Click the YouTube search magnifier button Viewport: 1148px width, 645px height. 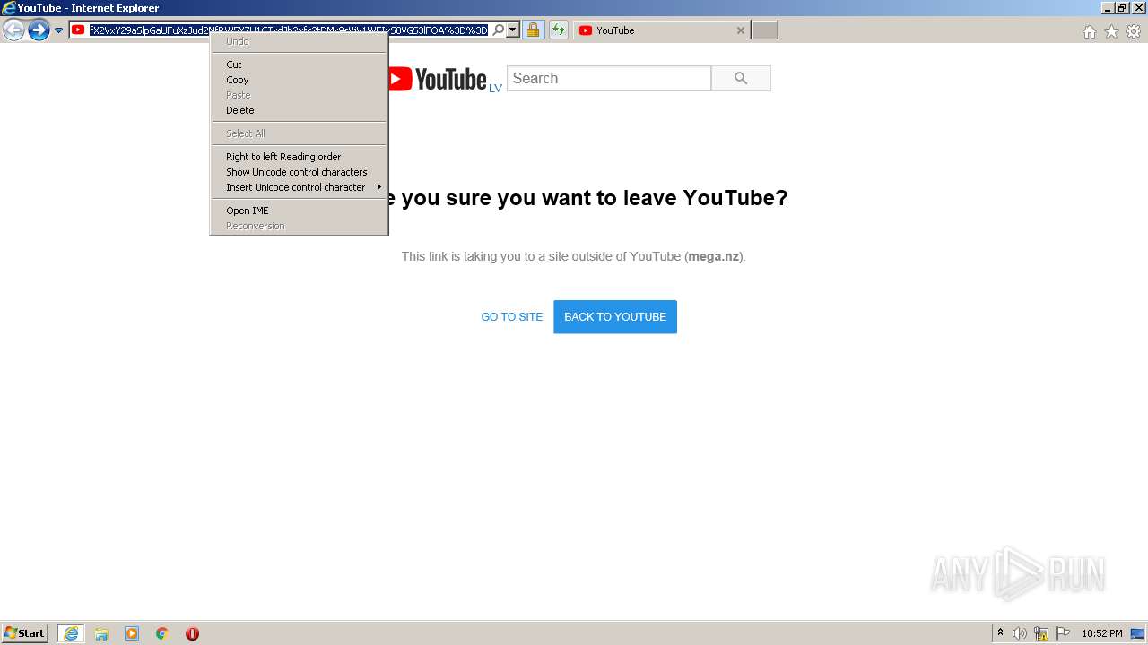pyautogui.click(x=741, y=79)
